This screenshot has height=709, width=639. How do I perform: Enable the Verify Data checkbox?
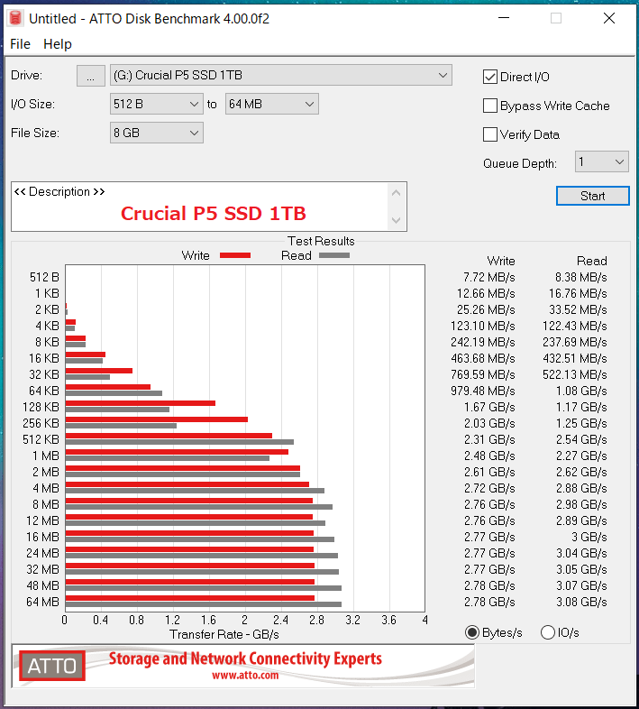click(x=490, y=134)
